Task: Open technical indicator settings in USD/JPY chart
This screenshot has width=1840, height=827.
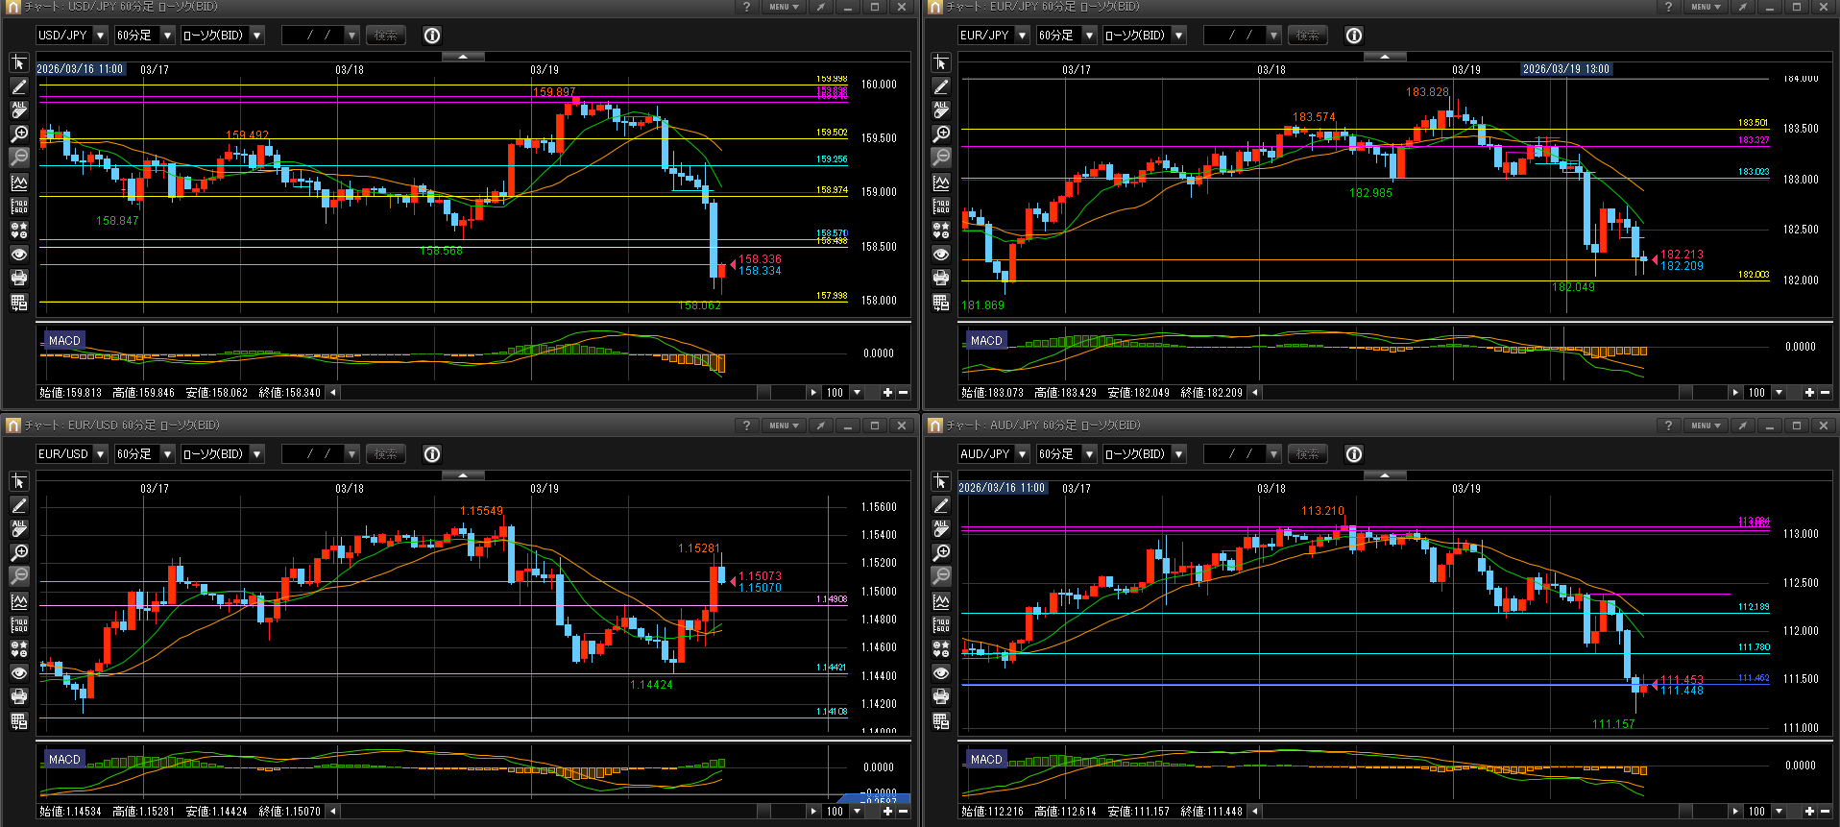Action: coord(19,182)
